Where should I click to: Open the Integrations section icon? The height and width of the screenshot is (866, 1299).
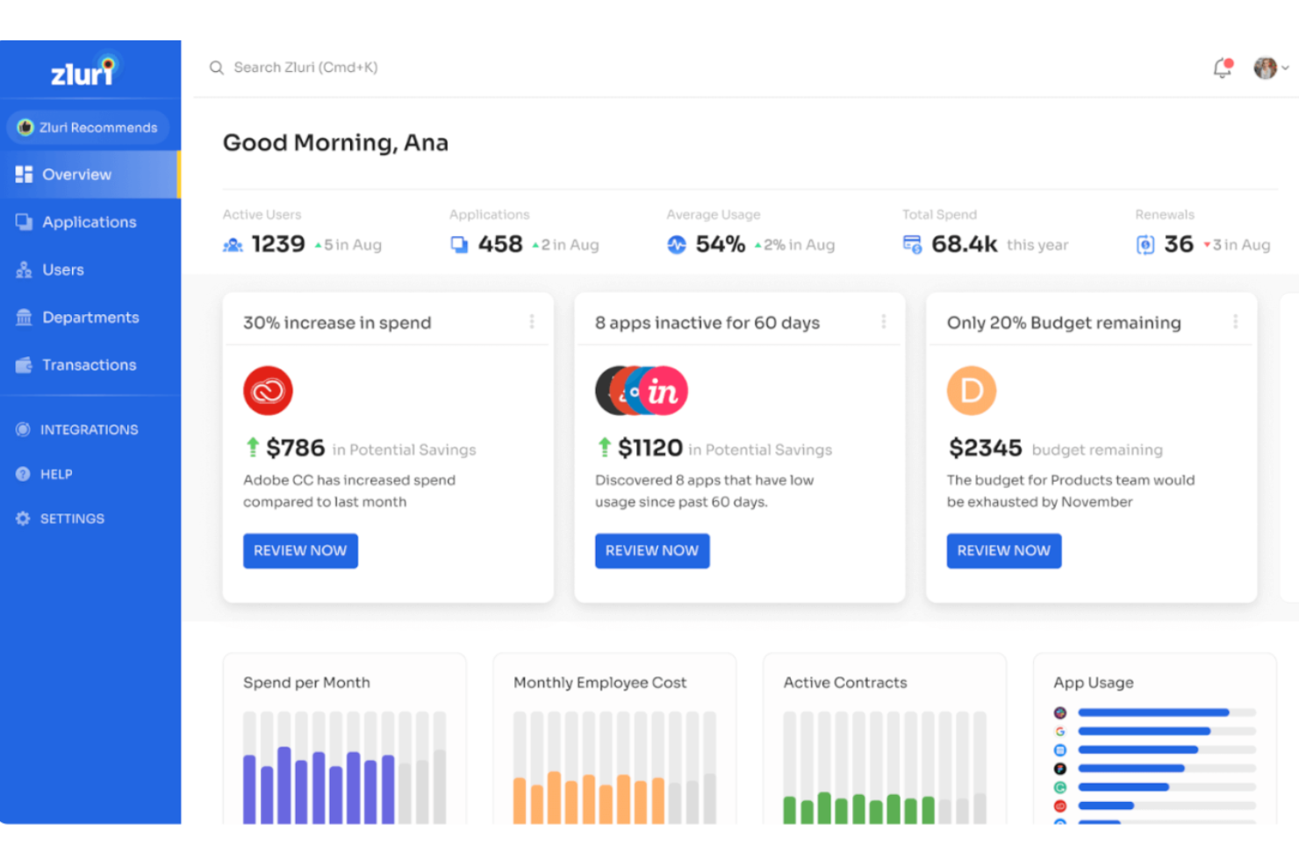point(22,429)
